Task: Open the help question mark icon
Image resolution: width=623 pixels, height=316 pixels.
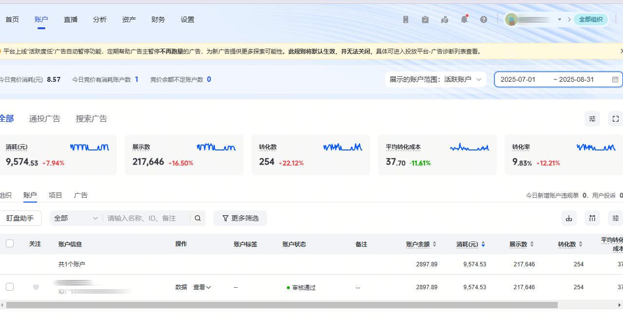Action: click(483, 19)
